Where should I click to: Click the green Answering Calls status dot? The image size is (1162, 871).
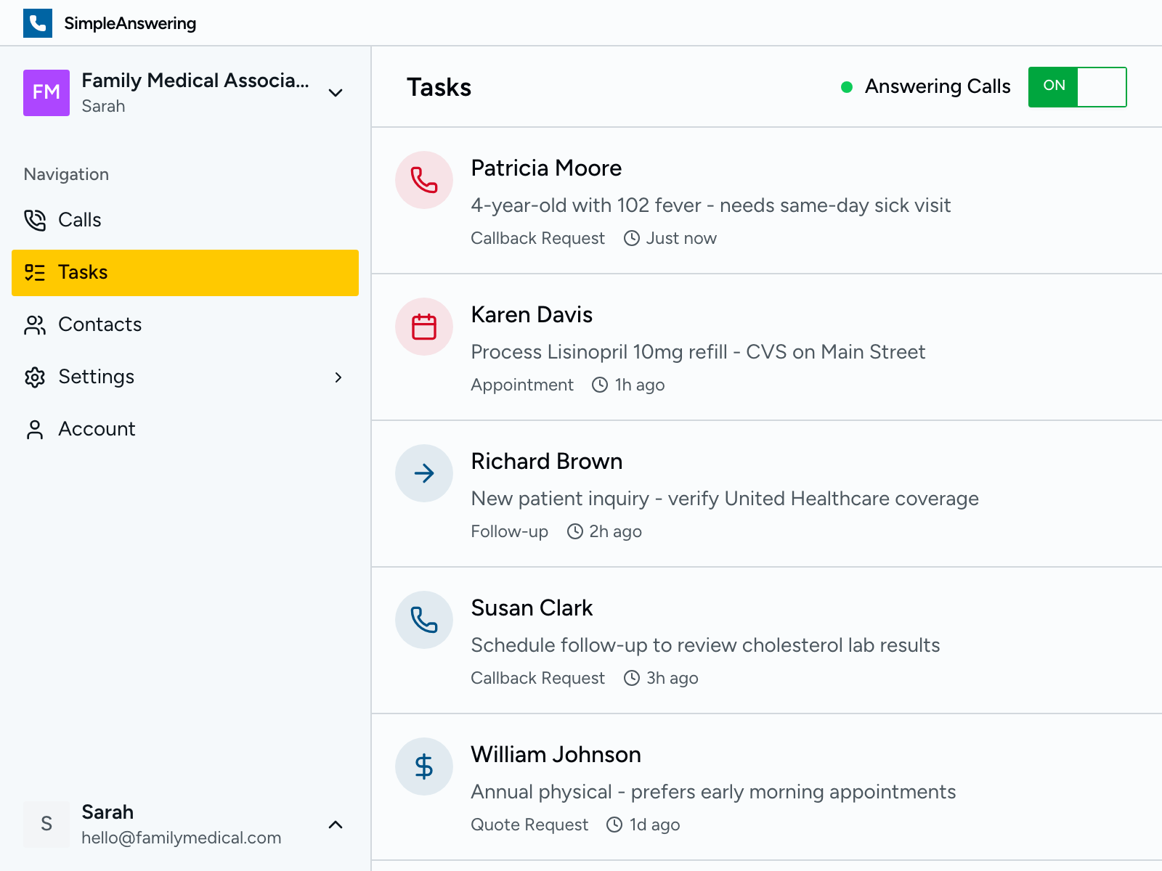click(846, 86)
